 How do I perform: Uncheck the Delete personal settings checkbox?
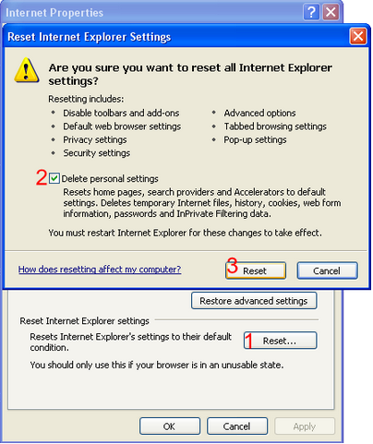[54, 178]
